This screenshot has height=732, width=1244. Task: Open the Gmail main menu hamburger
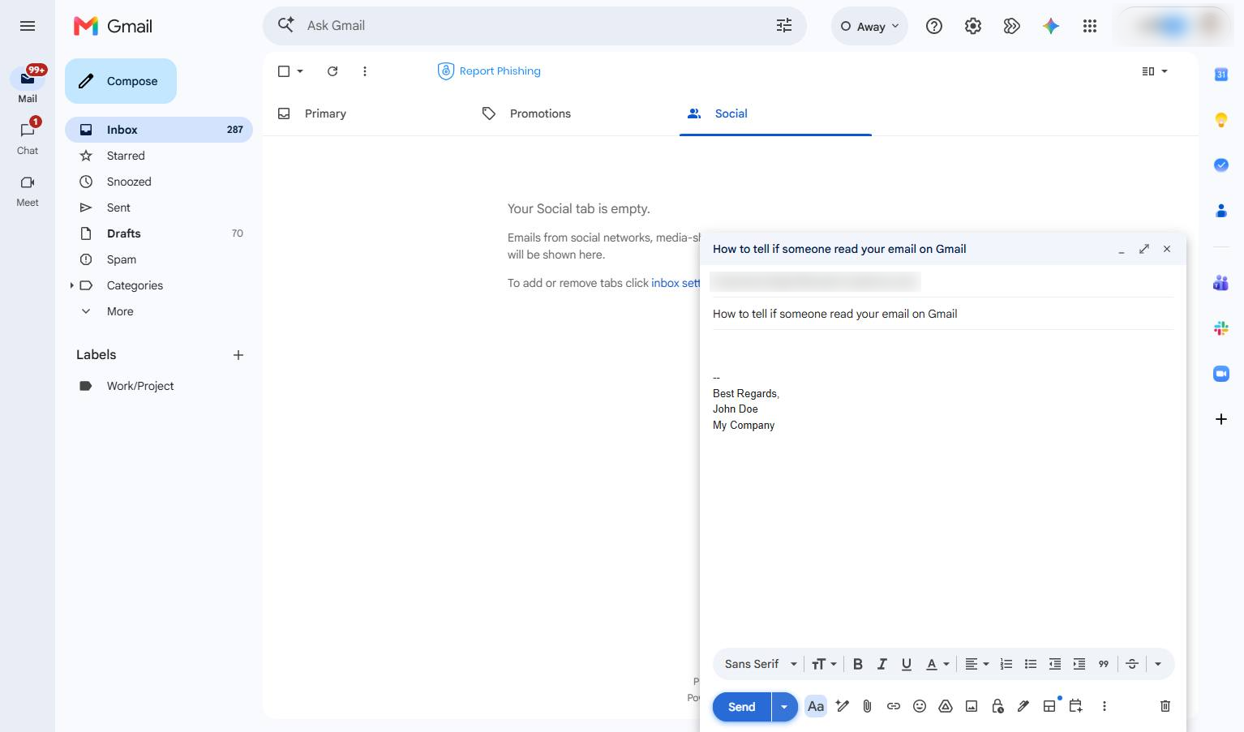(x=28, y=26)
